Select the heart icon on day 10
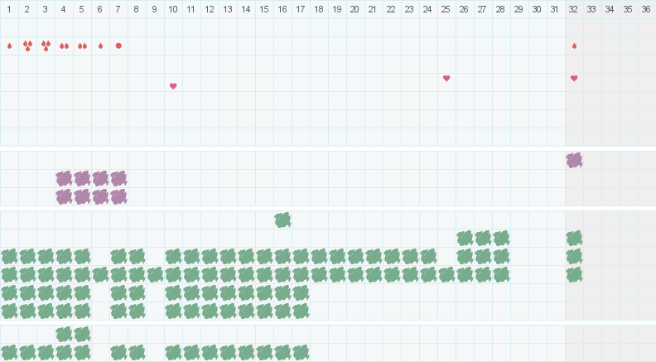 click(173, 86)
